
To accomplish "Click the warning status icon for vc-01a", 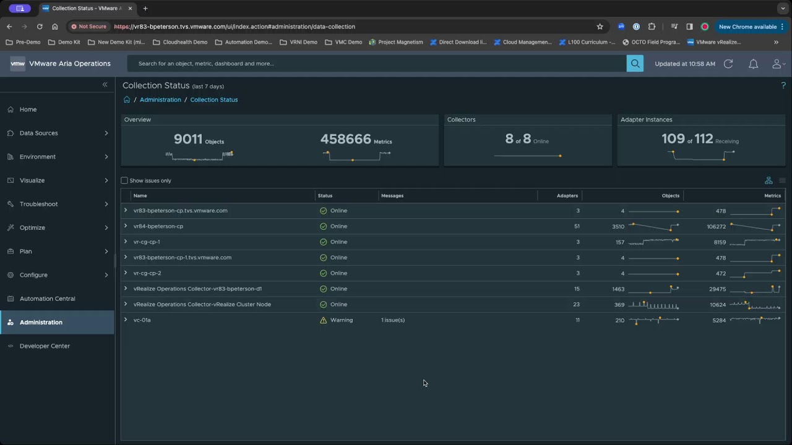I will 323,320.
